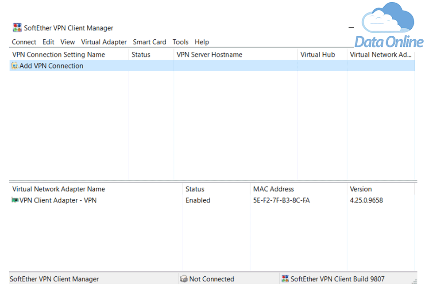Sort by Version column header

point(381,189)
